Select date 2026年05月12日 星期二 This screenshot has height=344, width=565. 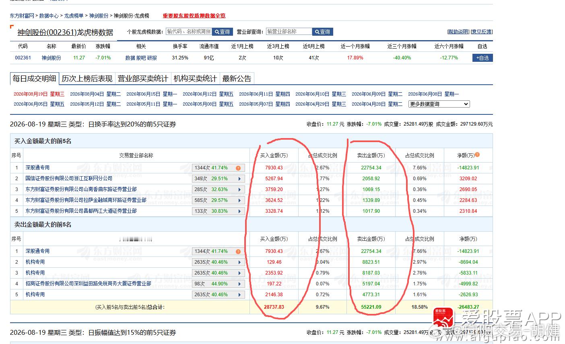pos(95,104)
